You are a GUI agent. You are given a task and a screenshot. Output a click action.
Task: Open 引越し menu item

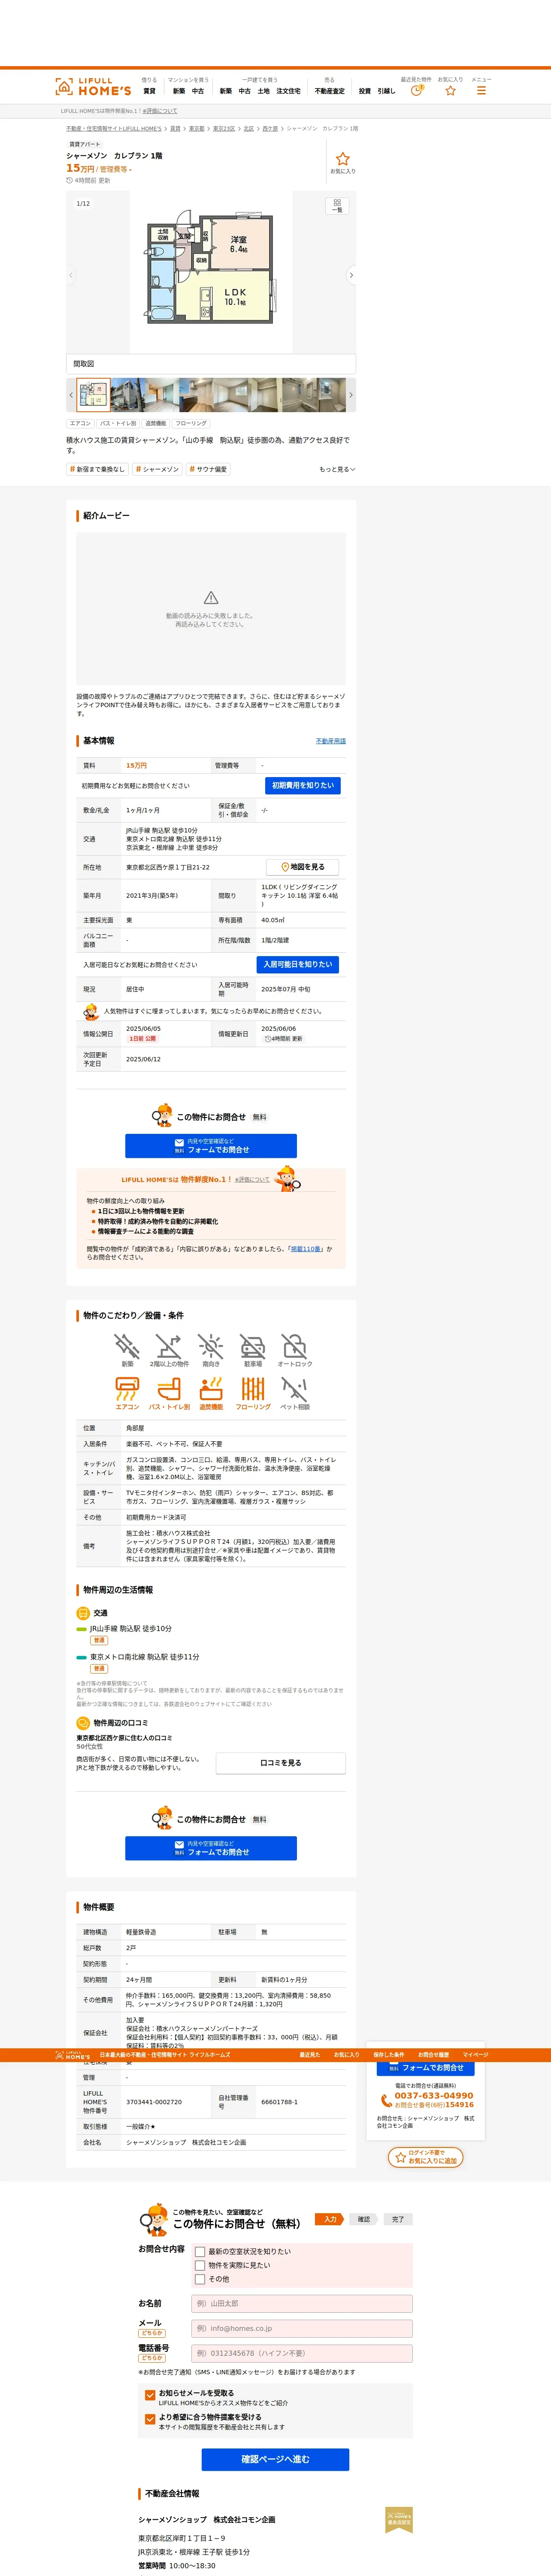point(386,91)
